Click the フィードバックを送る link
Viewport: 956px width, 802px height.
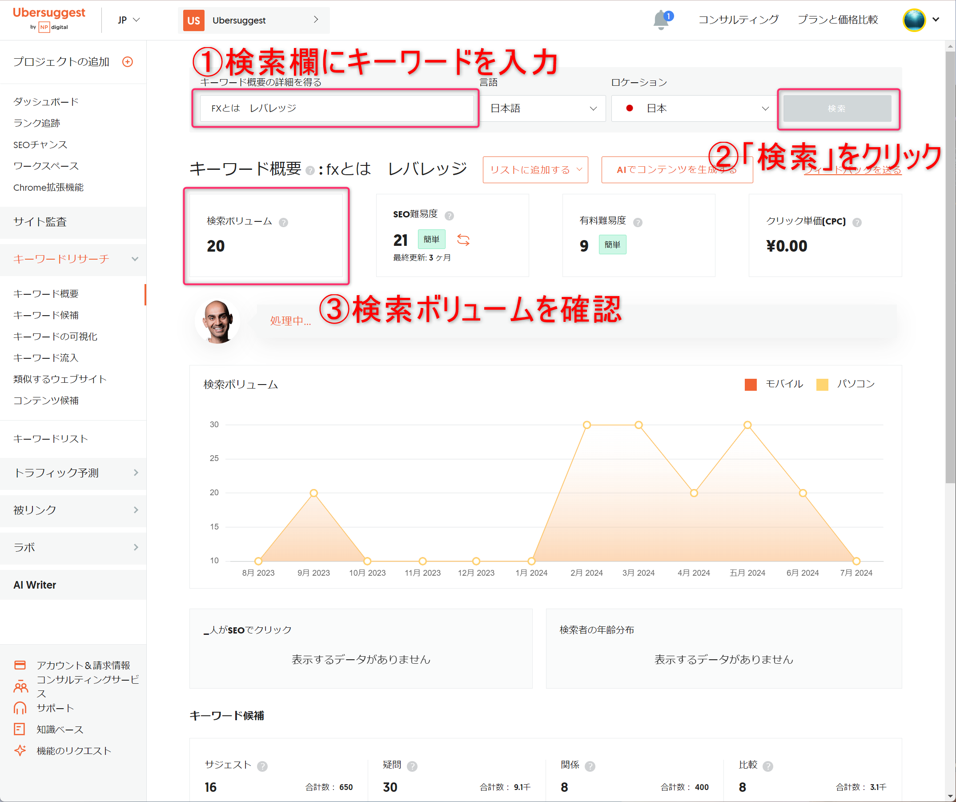(x=853, y=170)
